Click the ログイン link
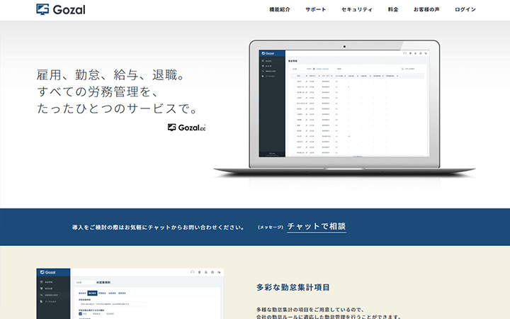 465,9
